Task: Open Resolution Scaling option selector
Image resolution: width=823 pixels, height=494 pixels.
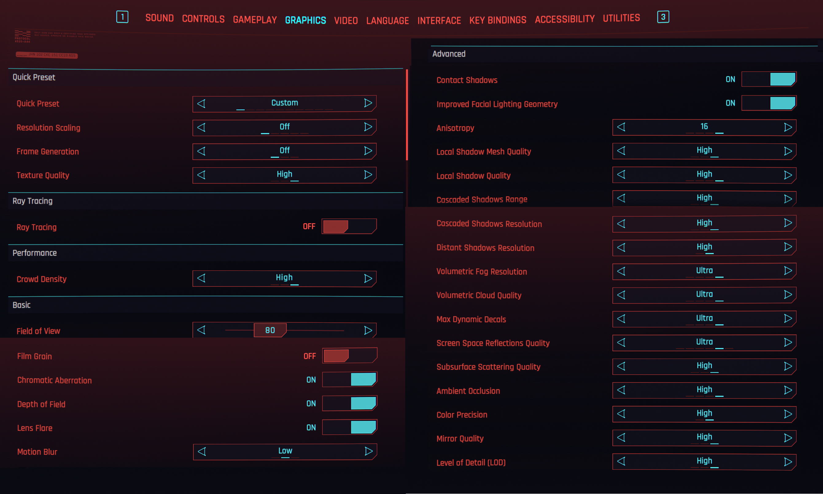Action: (285, 127)
